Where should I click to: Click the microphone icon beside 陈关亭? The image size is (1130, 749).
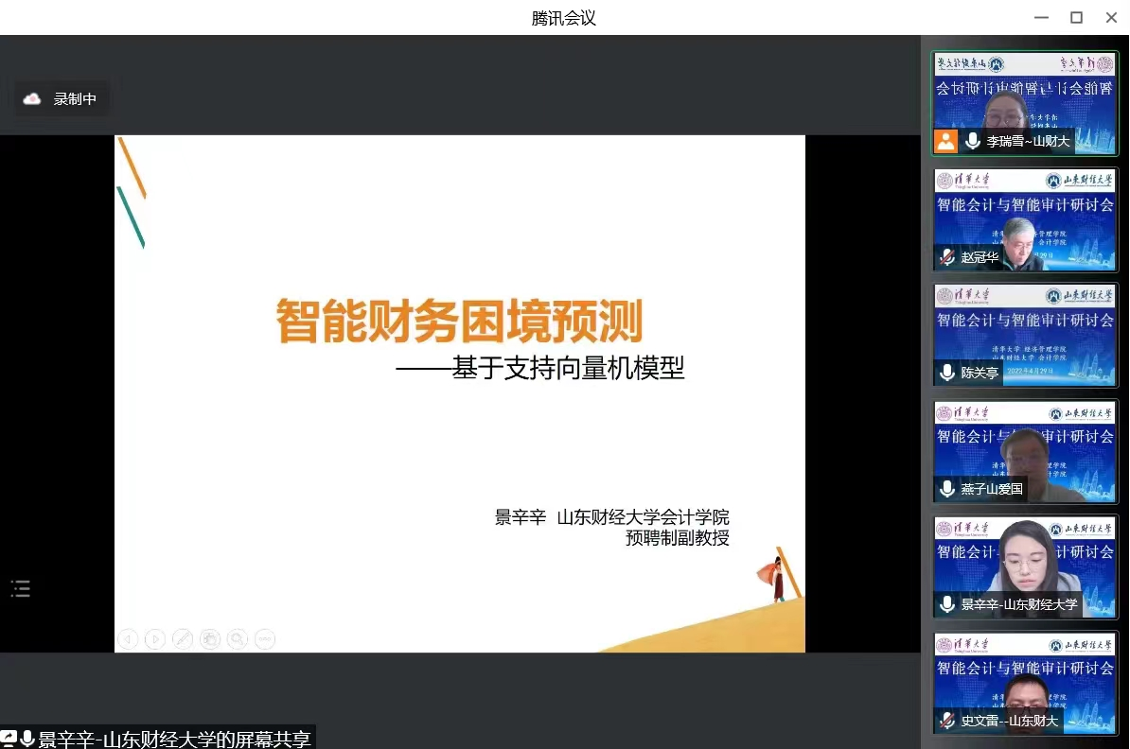pyautogui.click(x=946, y=374)
